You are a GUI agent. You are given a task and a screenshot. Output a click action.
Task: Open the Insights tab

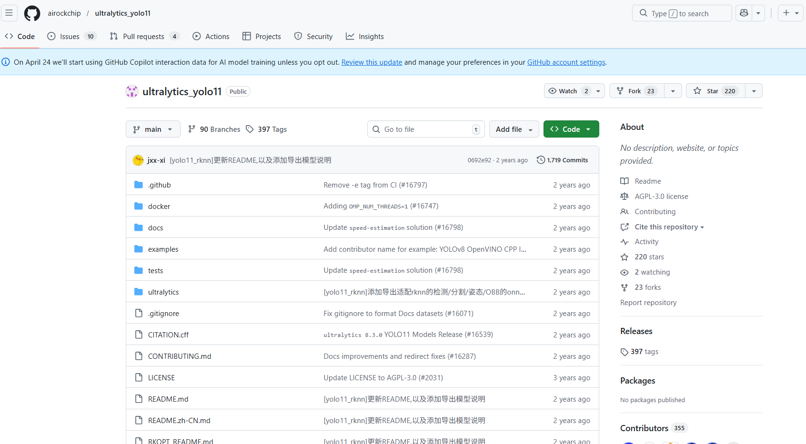click(365, 37)
